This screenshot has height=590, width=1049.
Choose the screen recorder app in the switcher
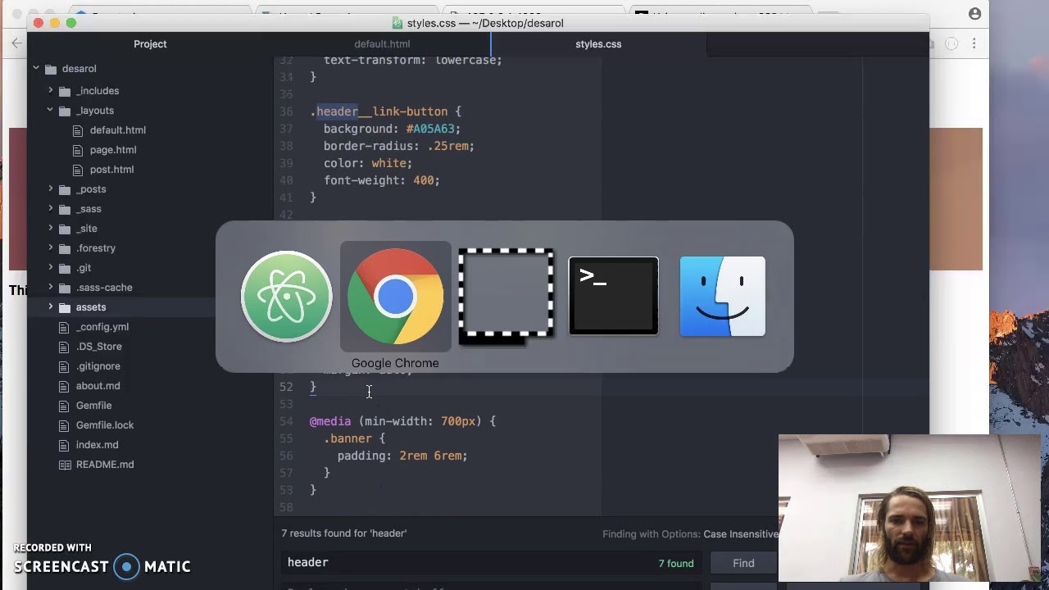click(506, 296)
